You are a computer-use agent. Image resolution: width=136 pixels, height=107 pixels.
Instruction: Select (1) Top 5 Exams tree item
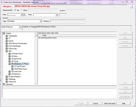coord(20,66)
